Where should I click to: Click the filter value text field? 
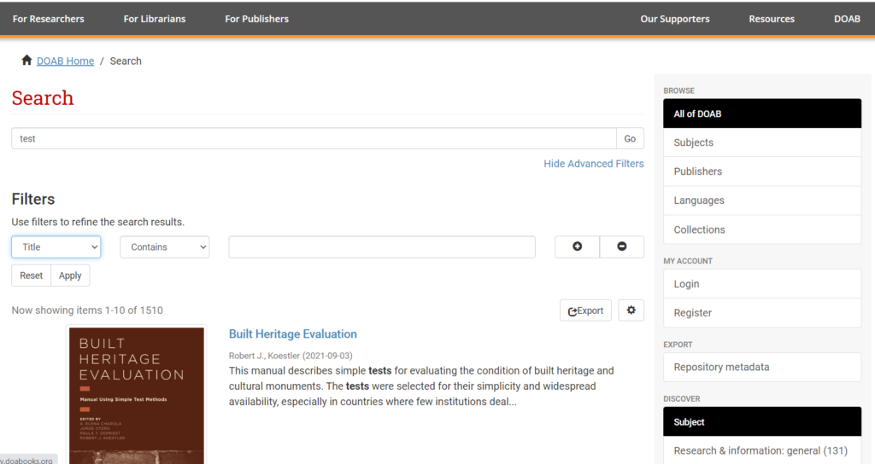coord(381,247)
